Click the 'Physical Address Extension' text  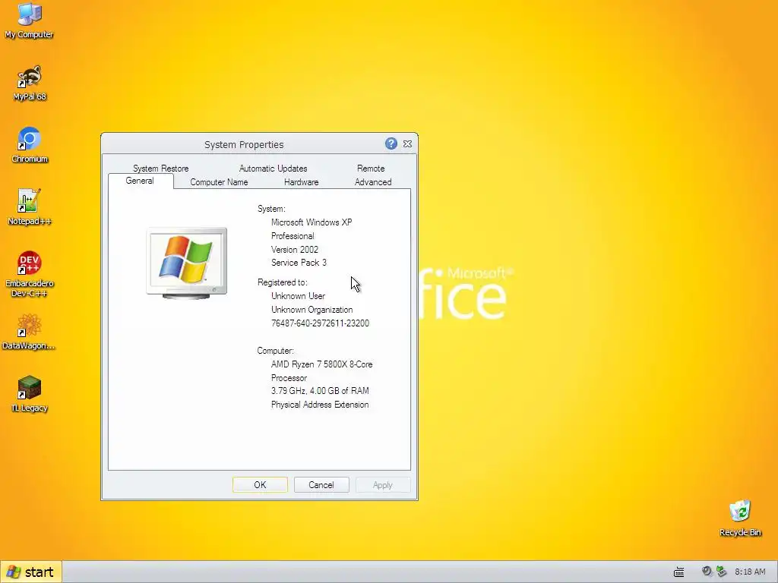[320, 405]
